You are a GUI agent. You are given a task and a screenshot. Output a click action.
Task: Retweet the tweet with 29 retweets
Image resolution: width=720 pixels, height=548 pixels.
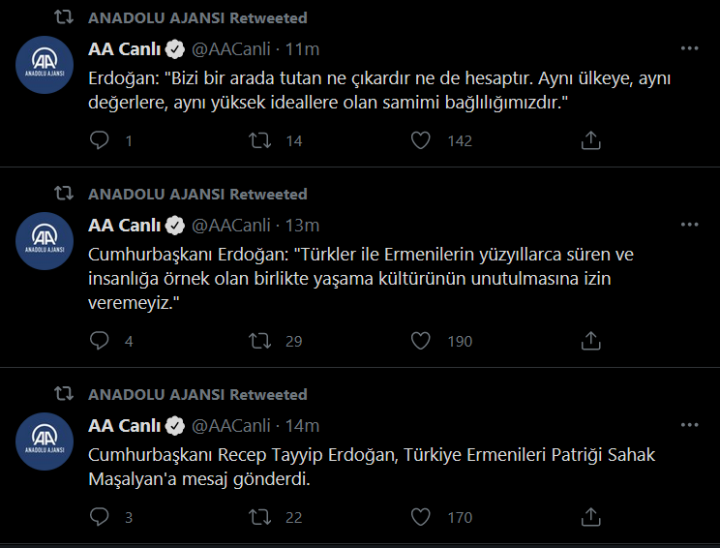[x=260, y=341]
